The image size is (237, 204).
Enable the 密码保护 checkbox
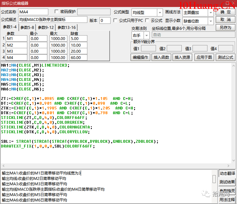pos(57,11)
